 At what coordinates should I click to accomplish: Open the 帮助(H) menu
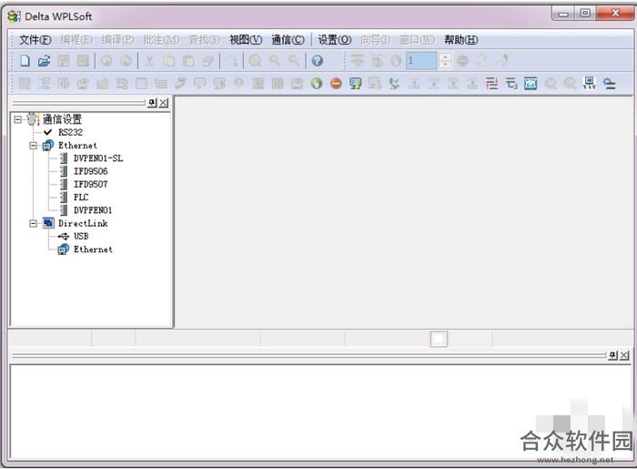460,40
